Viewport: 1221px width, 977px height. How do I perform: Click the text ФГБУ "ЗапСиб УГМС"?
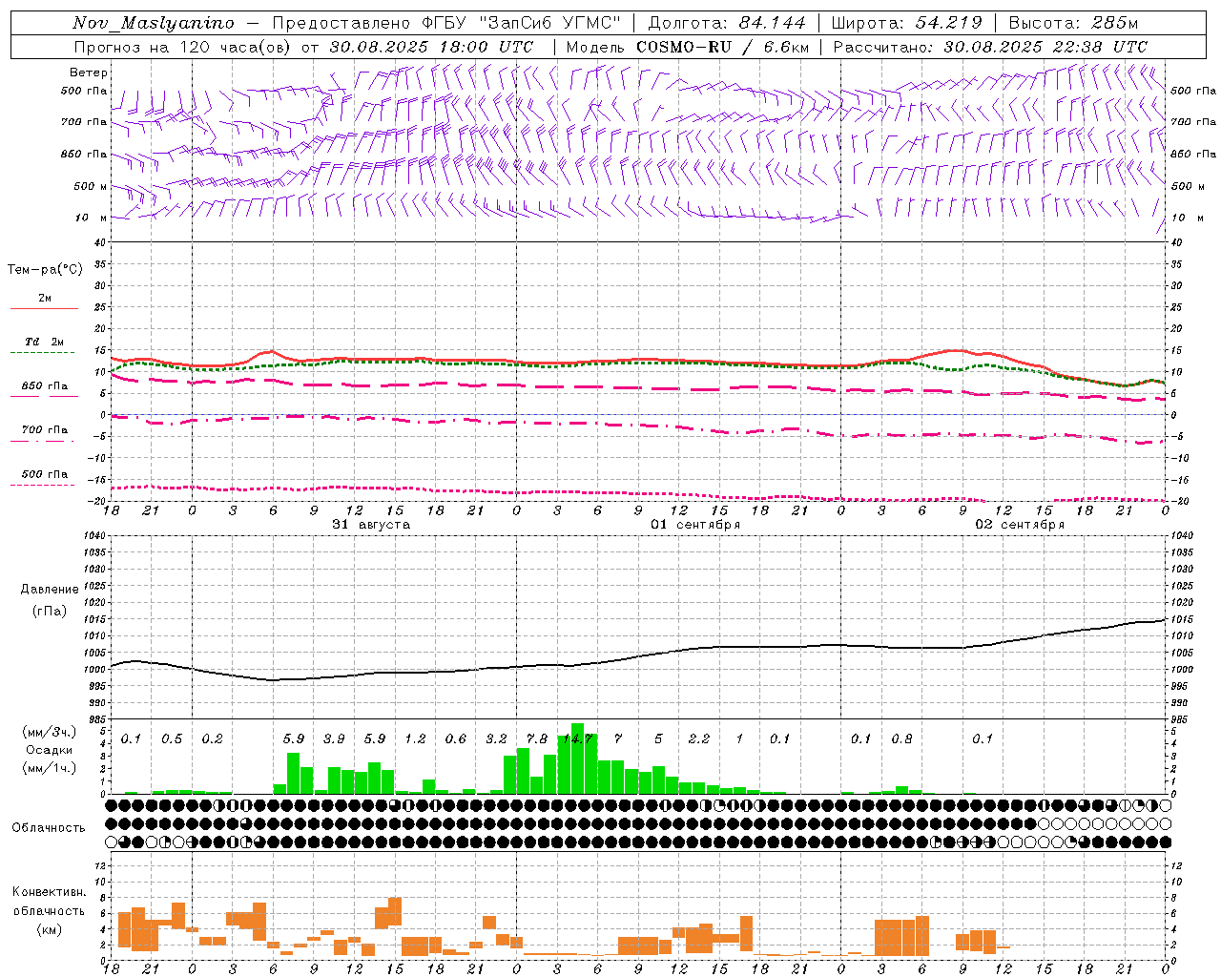point(521,23)
